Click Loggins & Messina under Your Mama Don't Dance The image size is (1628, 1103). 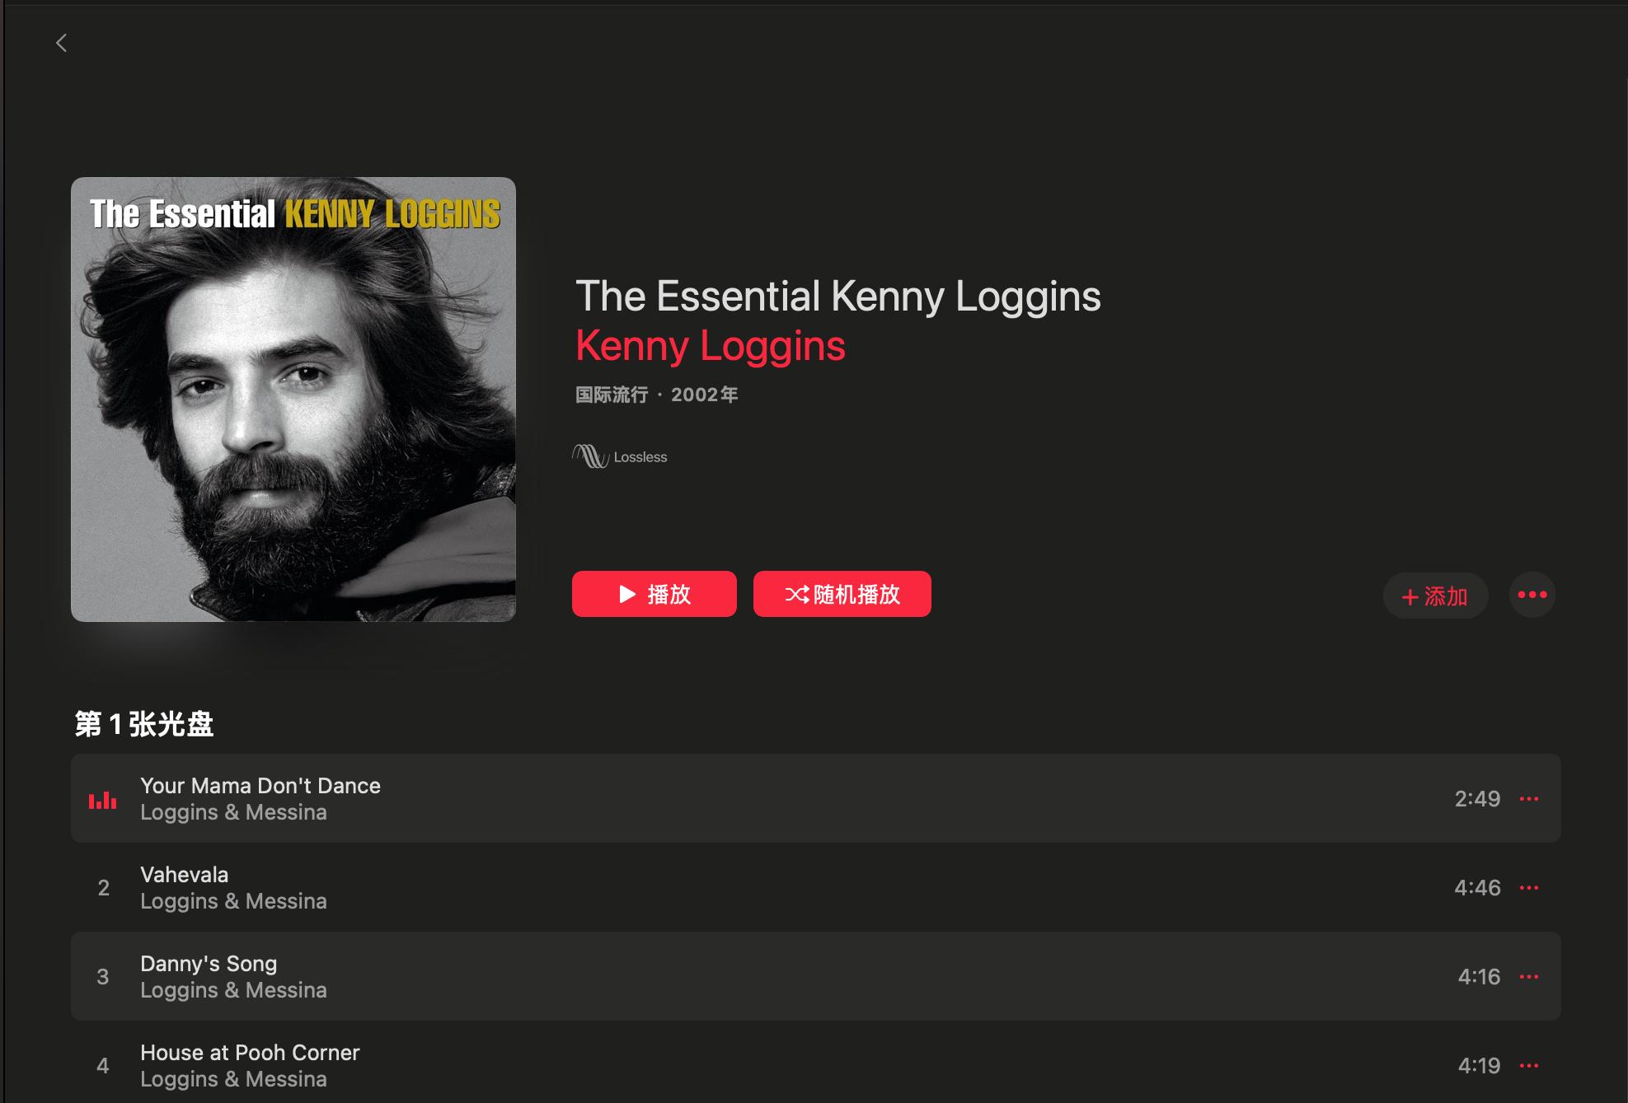coord(233,812)
